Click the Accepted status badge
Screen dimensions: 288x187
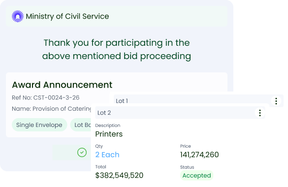pos(196,176)
